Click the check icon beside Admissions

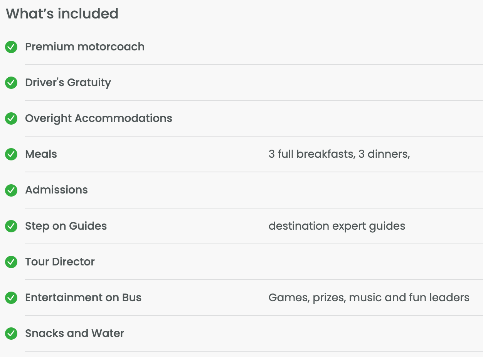coord(11,190)
